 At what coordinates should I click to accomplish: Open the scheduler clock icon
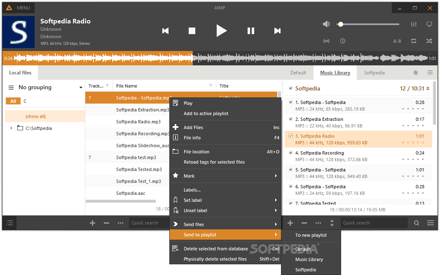pyautogui.click(x=343, y=41)
